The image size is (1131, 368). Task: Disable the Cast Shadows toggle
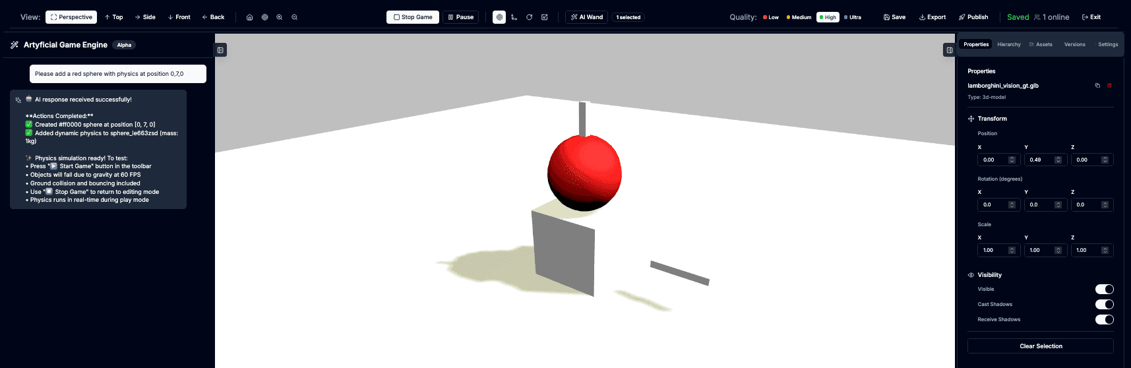(x=1104, y=304)
